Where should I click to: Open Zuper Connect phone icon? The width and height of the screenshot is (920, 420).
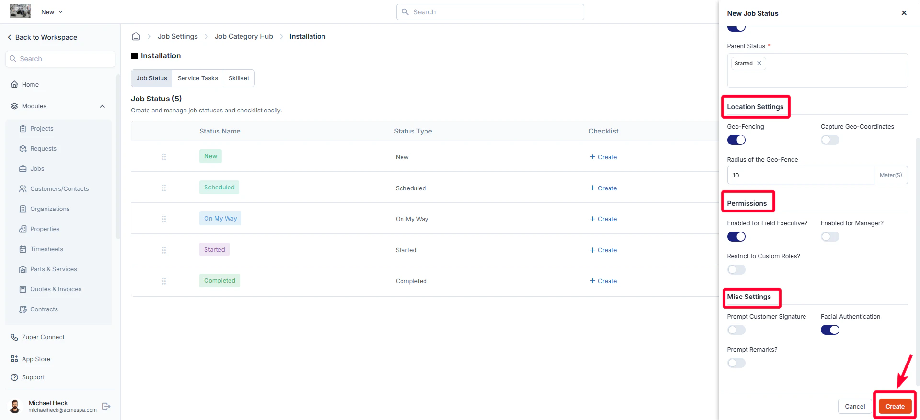[14, 337]
